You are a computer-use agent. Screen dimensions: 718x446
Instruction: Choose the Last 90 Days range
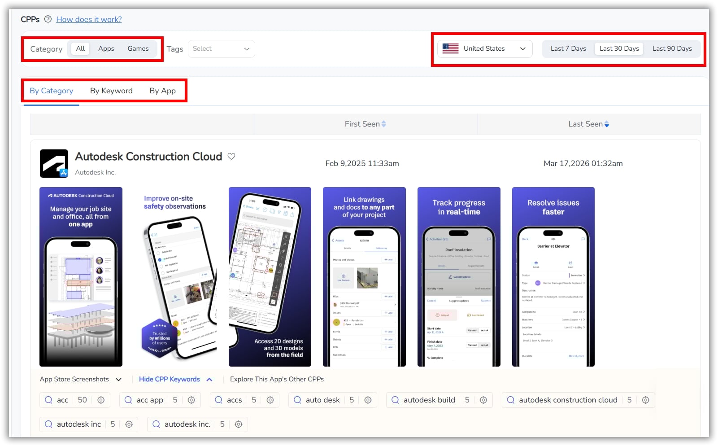coord(672,48)
